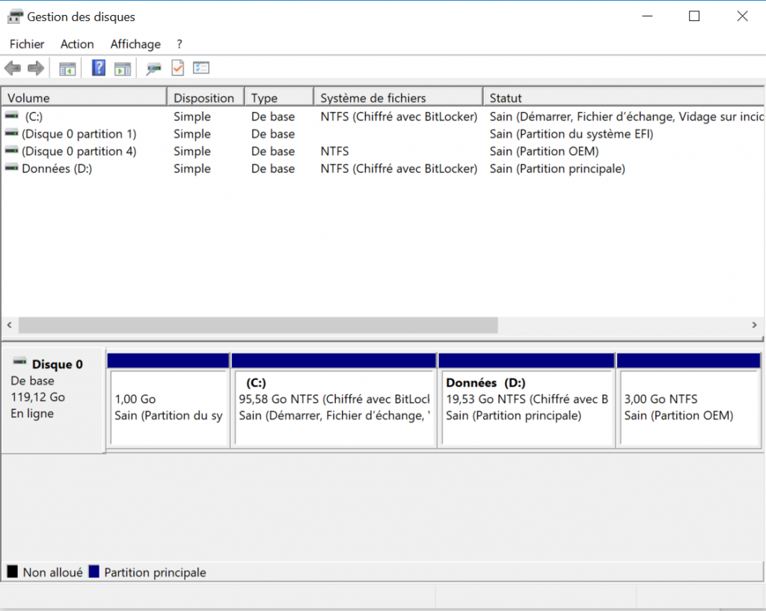
Task: Click the forward navigation arrow in the toolbar
Action: [35, 67]
